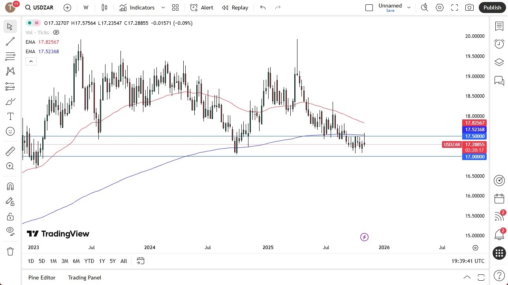Click the Publish button
Image resolution: width=508 pixels, height=285 pixels.
point(492,7)
